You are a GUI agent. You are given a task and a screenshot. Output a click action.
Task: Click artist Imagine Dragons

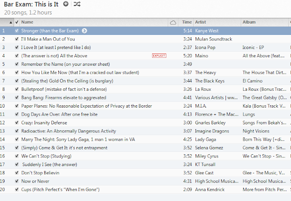(212, 131)
